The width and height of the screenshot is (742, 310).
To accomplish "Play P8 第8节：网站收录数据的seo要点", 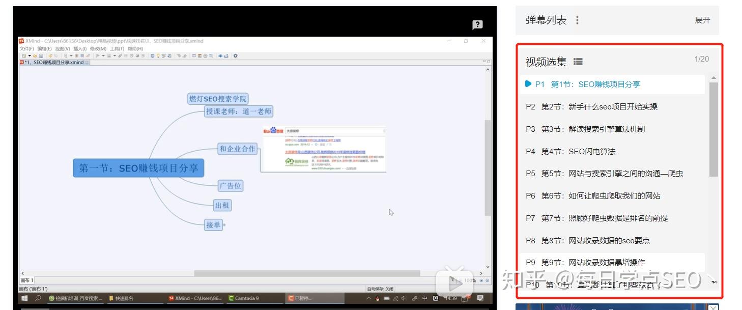I will click(x=612, y=240).
